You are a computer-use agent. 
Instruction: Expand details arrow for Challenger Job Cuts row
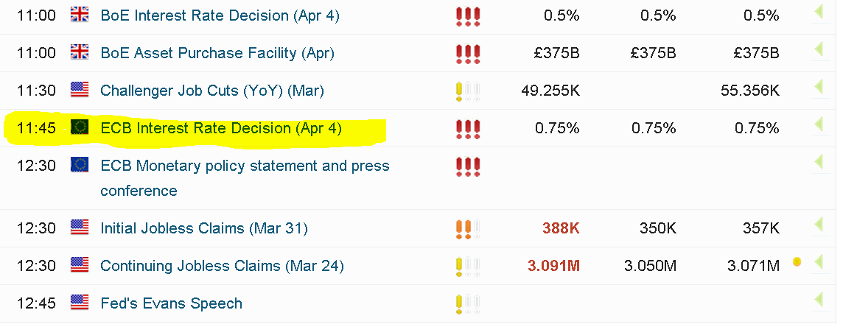819,87
